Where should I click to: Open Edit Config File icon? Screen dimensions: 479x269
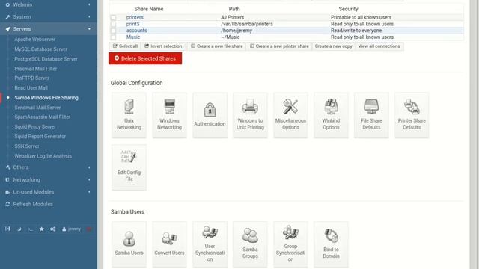[x=129, y=167]
